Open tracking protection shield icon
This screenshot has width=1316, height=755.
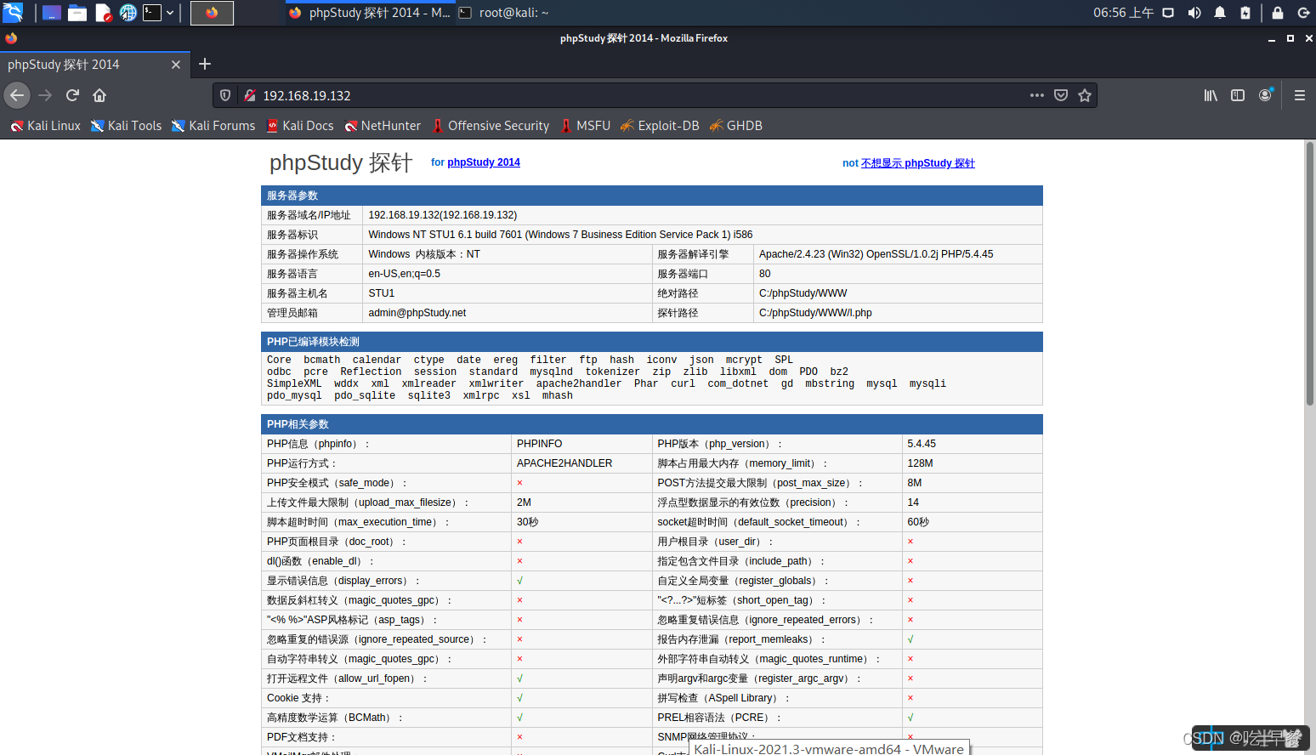click(225, 95)
